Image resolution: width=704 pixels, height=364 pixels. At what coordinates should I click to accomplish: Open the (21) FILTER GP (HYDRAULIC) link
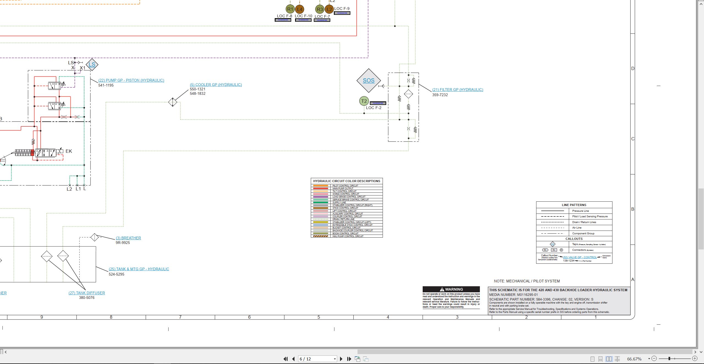[458, 90]
